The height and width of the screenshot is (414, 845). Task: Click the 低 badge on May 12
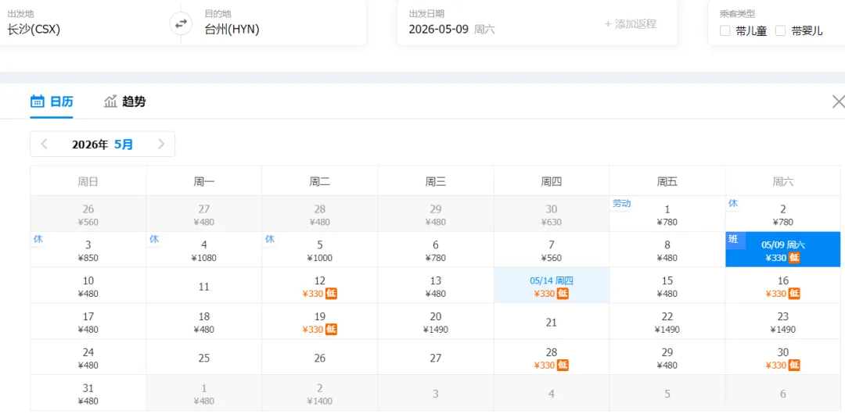pos(332,294)
